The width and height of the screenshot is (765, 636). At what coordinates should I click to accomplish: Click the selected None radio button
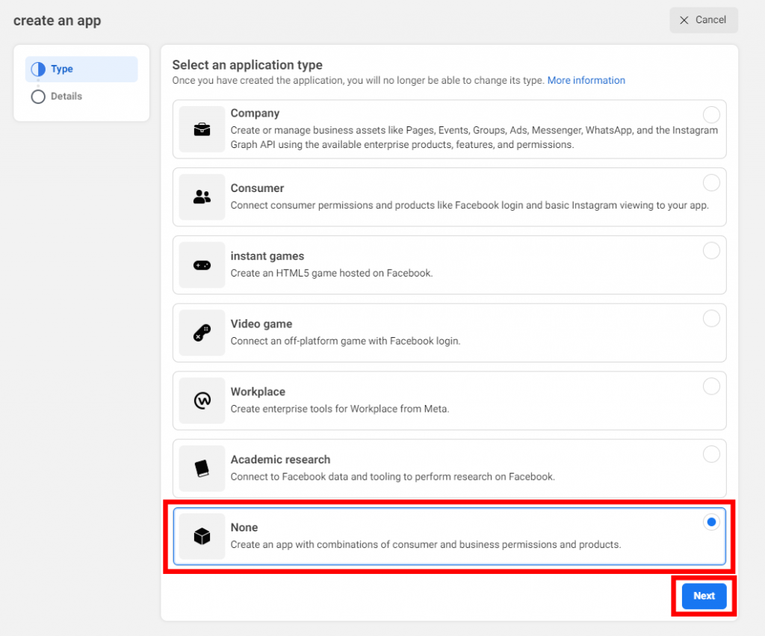[x=711, y=522]
